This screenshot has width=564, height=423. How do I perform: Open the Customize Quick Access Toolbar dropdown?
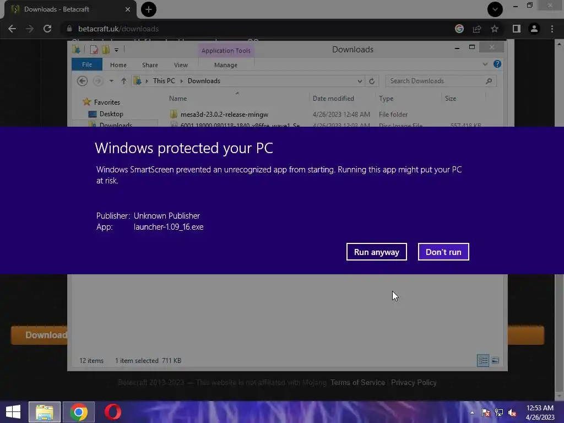117,50
